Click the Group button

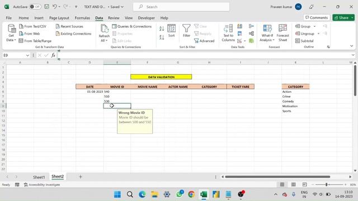[x=303, y=26]
